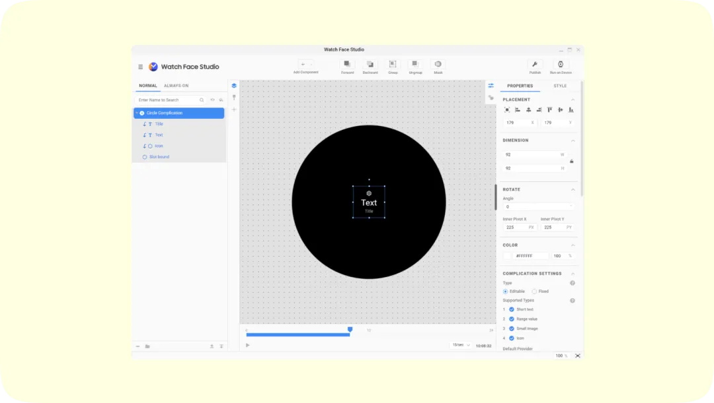Viewport: 714px width, 403px height.
Task: Click the Supported Types help icon
Action: (573, 301)
